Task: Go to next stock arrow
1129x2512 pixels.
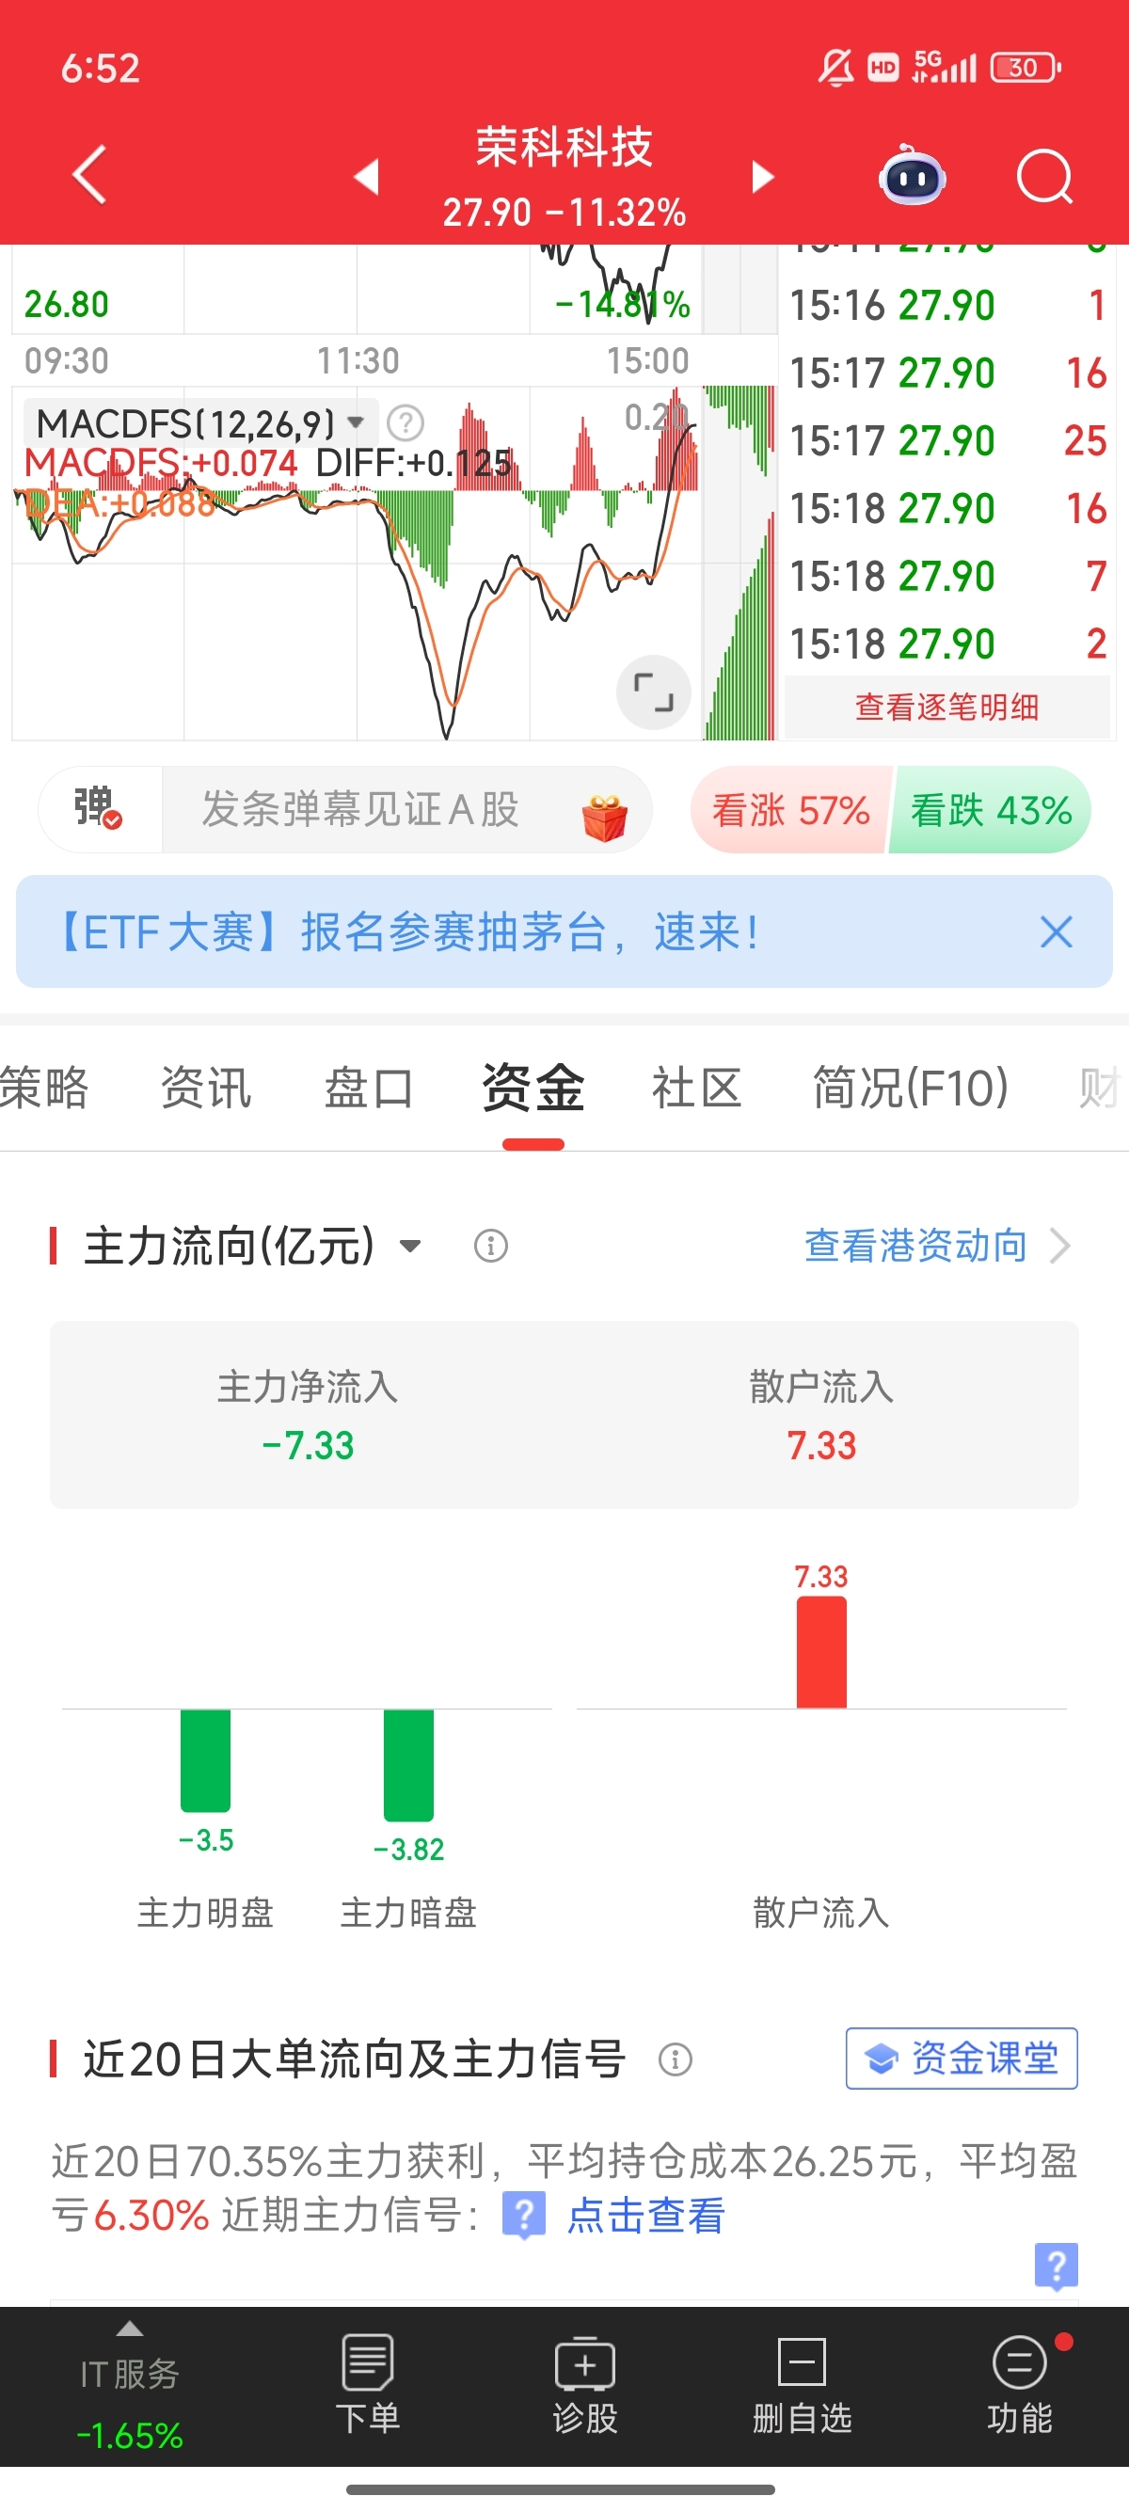Action: point(762,178)
